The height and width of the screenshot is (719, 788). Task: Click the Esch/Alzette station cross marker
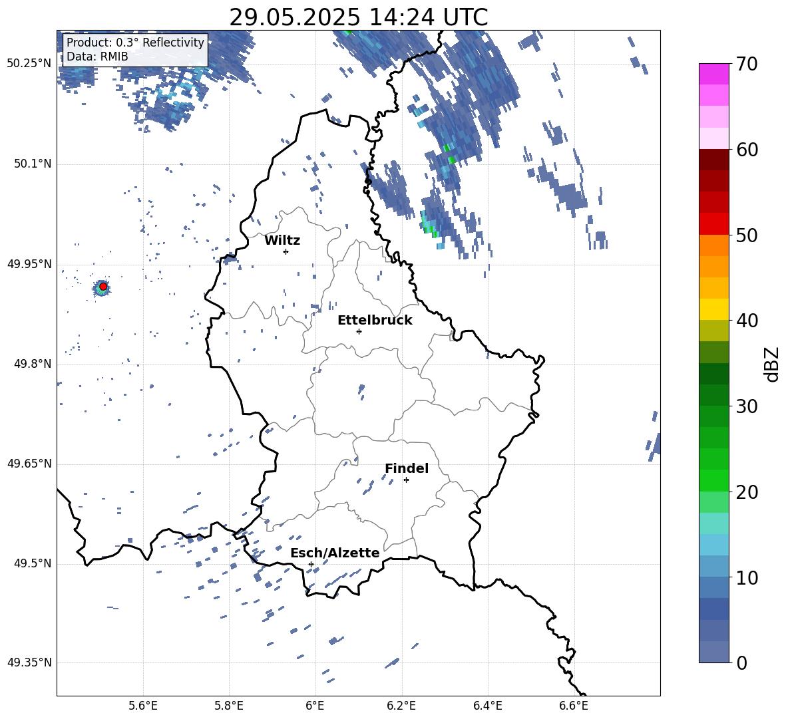coord(311,564)
